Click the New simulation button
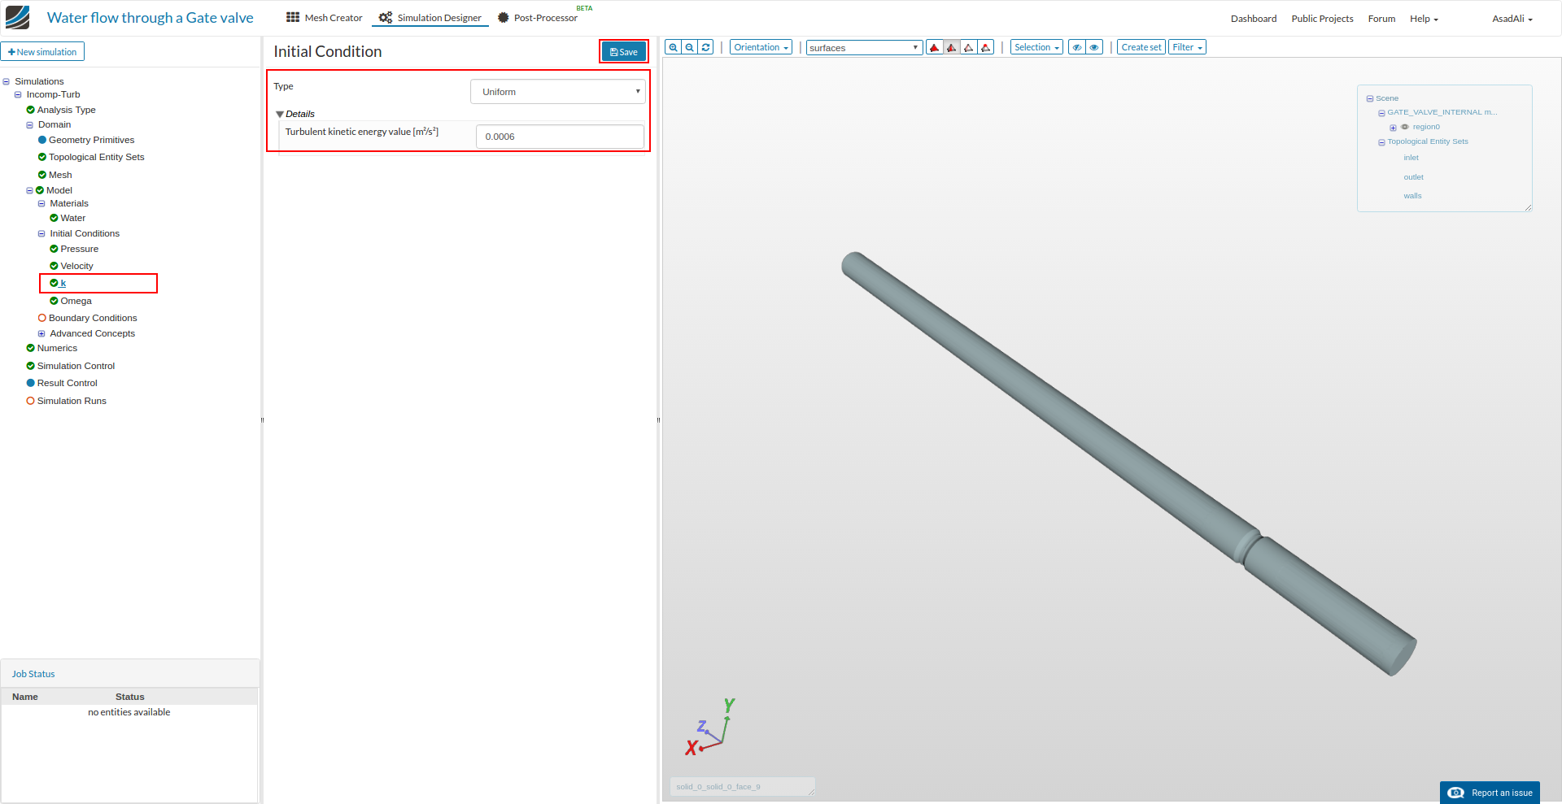 [42, 52]
